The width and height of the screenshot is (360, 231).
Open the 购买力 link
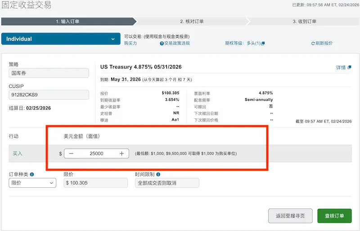pyautogui.click(x=130, y=43)
